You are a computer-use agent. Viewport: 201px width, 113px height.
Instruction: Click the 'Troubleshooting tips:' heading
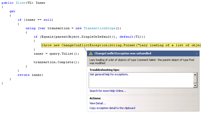[x=105, y=70]
